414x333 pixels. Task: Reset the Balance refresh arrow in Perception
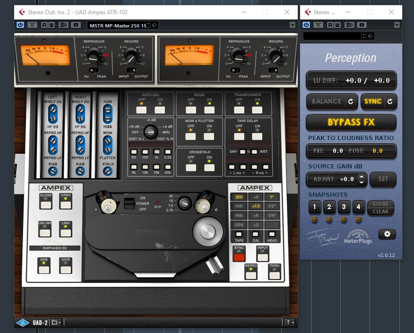click(x=351, y=102)
